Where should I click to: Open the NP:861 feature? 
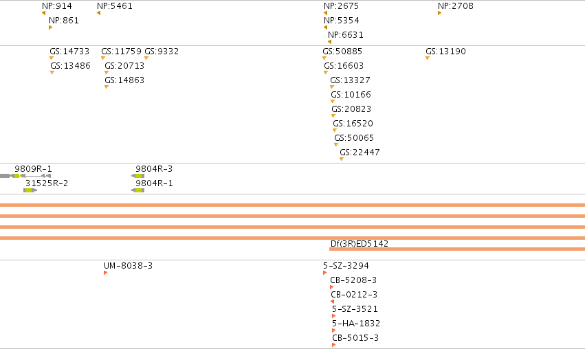(64, 21)
